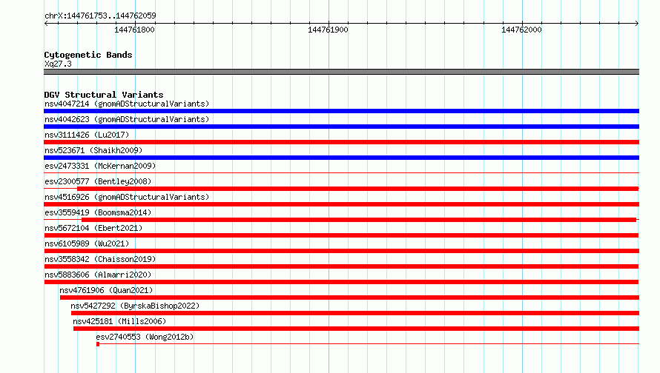
Task: Open esv2300577 (Bentley2008) variant label
Action: (x=98, y=181)
